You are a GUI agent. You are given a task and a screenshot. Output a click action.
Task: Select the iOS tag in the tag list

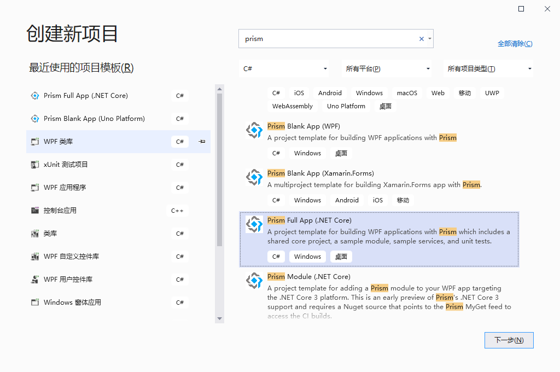pos(299,93)
